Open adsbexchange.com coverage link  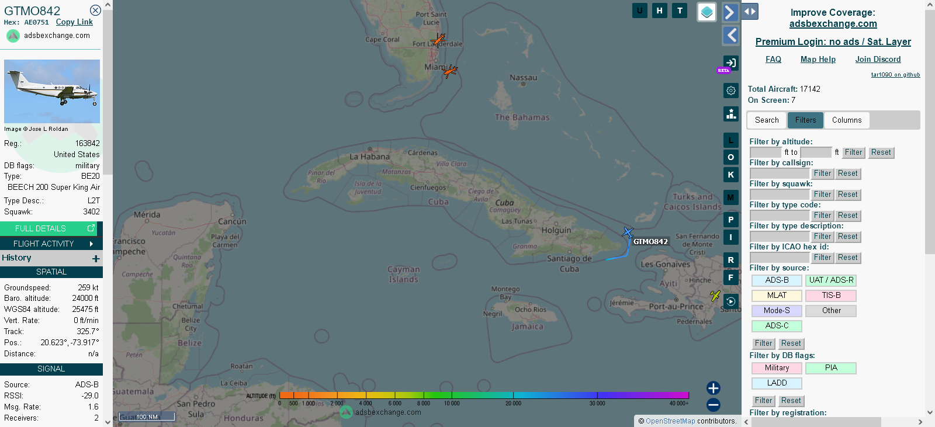[833, 24]
